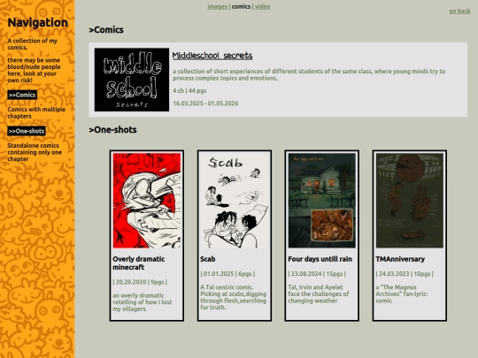
Task: Click the go back link
Action: click(x=459, y=11)
